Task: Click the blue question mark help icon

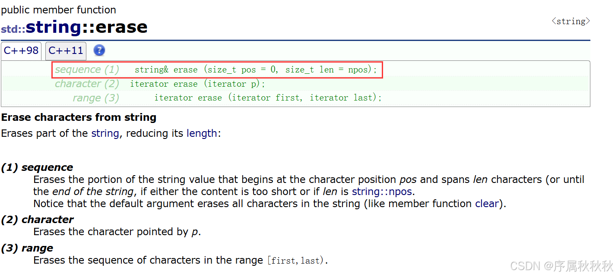Action: (x=99, y=50)
